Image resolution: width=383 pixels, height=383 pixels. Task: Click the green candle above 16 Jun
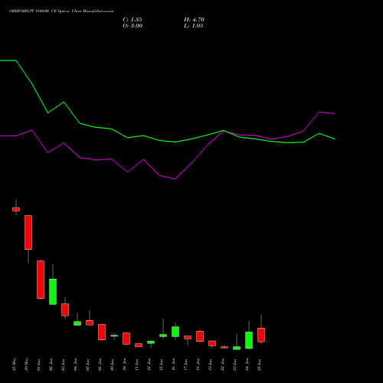tap(175, 332)
